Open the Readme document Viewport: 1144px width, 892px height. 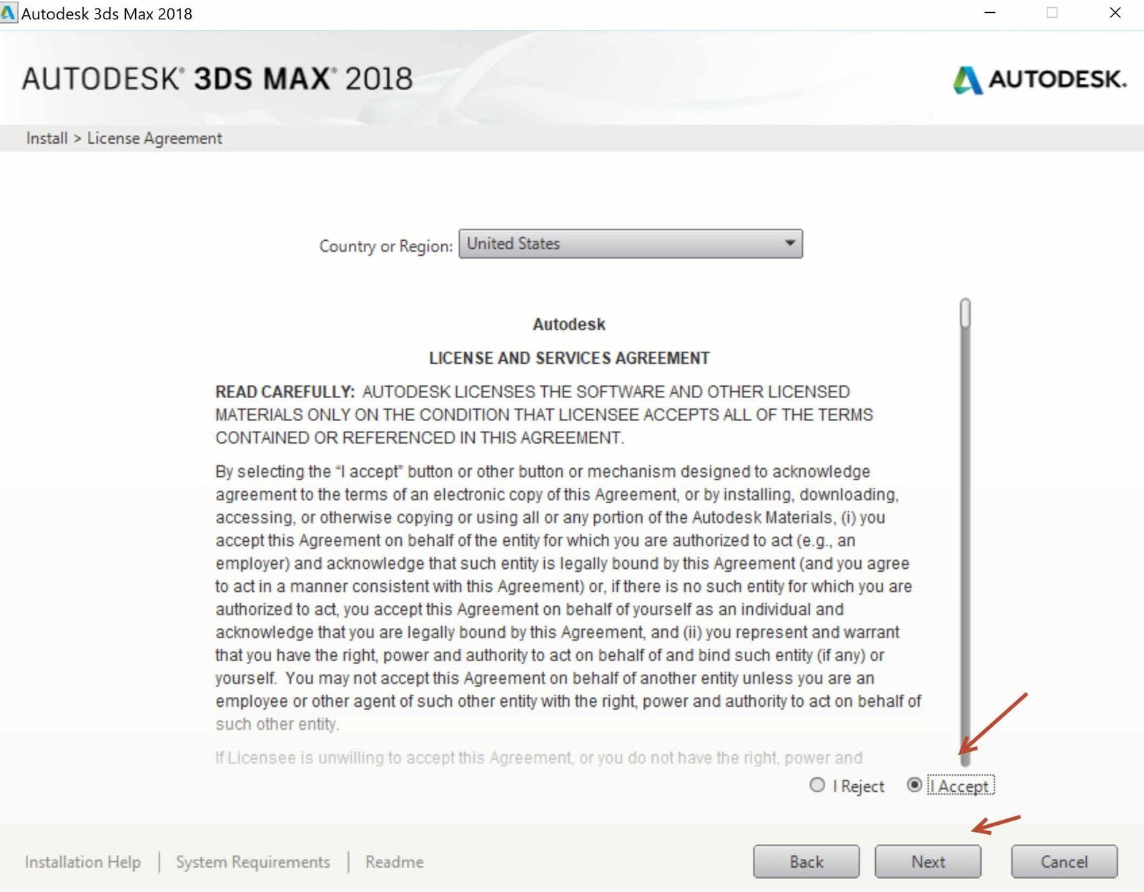click(393, 862)
